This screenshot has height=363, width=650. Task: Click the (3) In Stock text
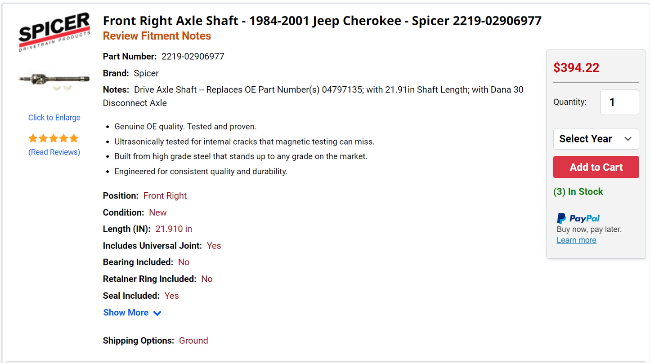tap(578, 191)
